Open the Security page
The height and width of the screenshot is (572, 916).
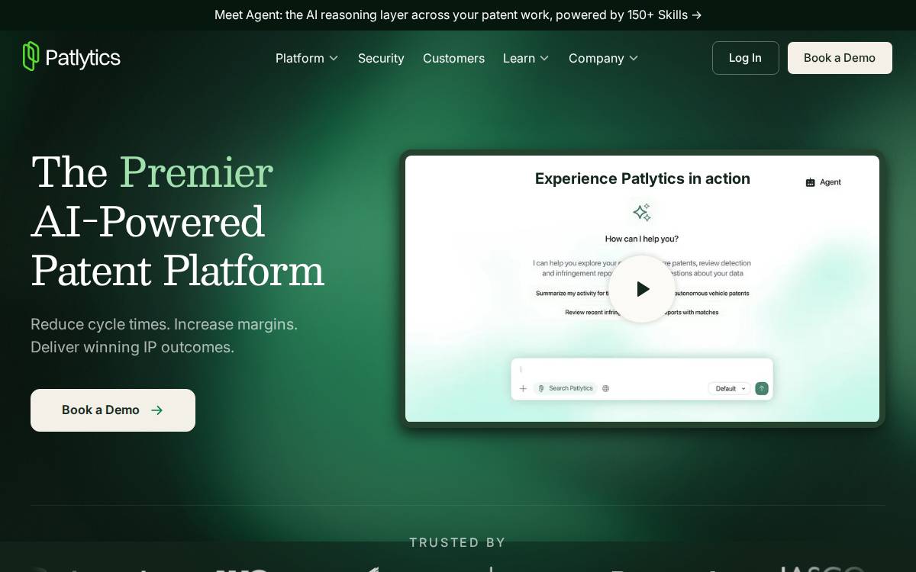click(381, 58)
